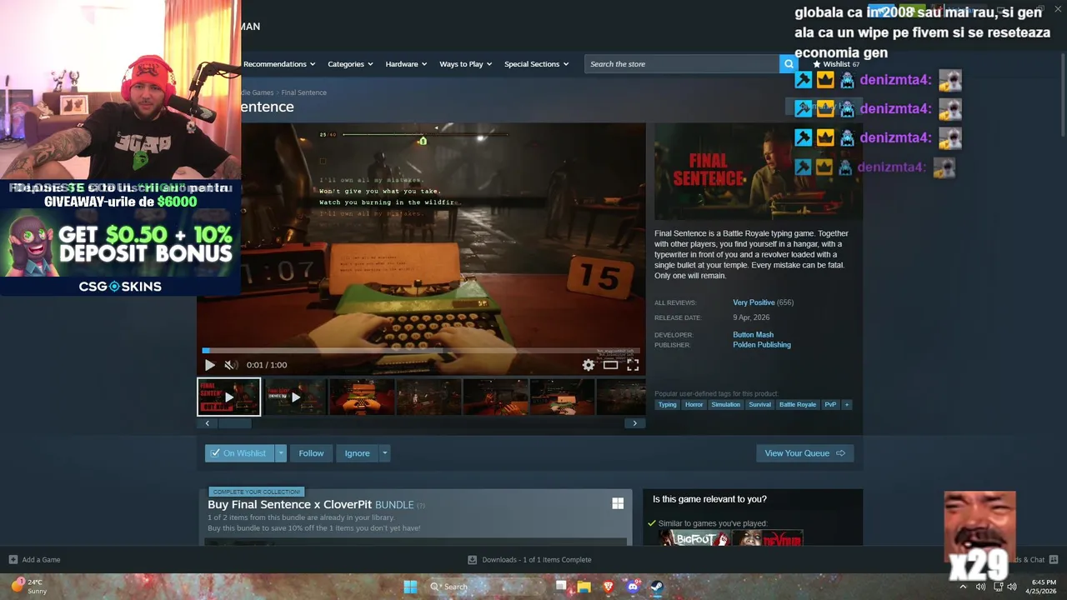
Task: Select first trailer thumbnail
Action: pyautogui.click(x=229, y=397)
